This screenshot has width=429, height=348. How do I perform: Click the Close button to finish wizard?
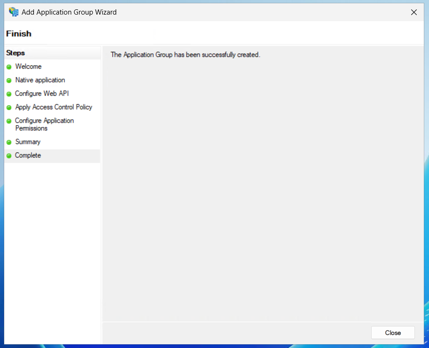point(393,332)
